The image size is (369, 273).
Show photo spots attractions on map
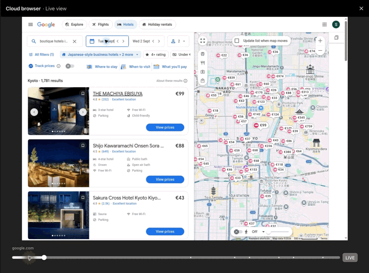pos(203,72)
